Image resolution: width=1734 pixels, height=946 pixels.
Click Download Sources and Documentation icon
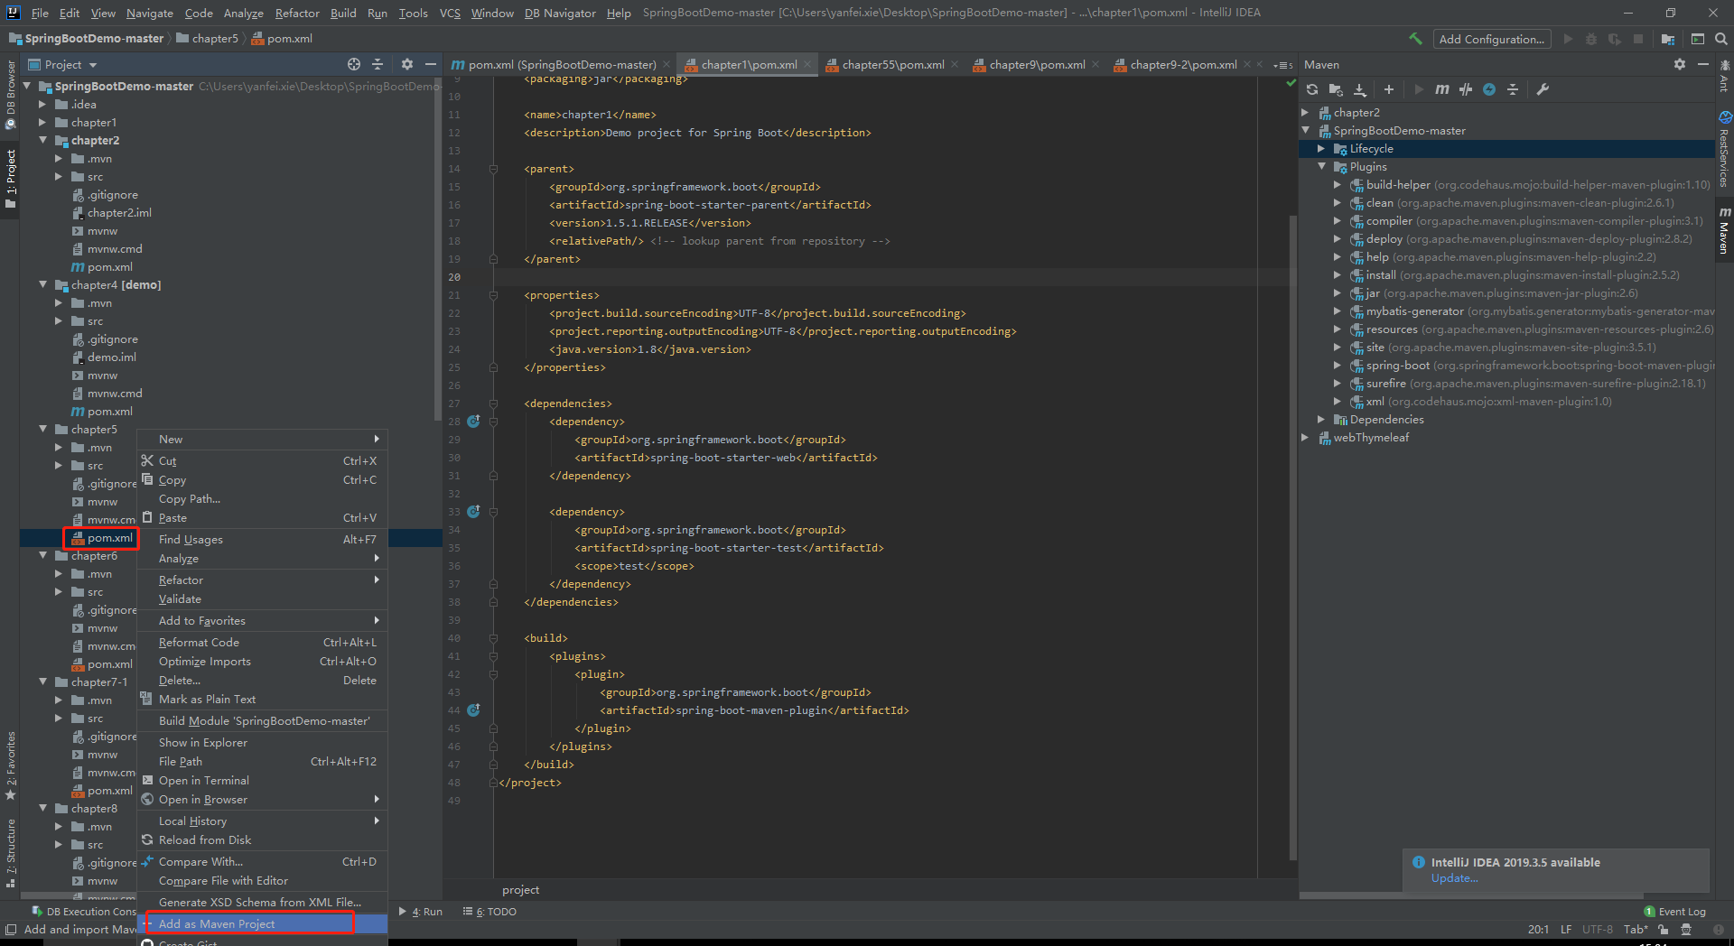click(1360, 89)
